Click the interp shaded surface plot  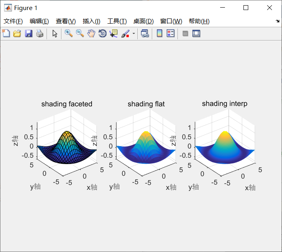[x=225, y=147]
